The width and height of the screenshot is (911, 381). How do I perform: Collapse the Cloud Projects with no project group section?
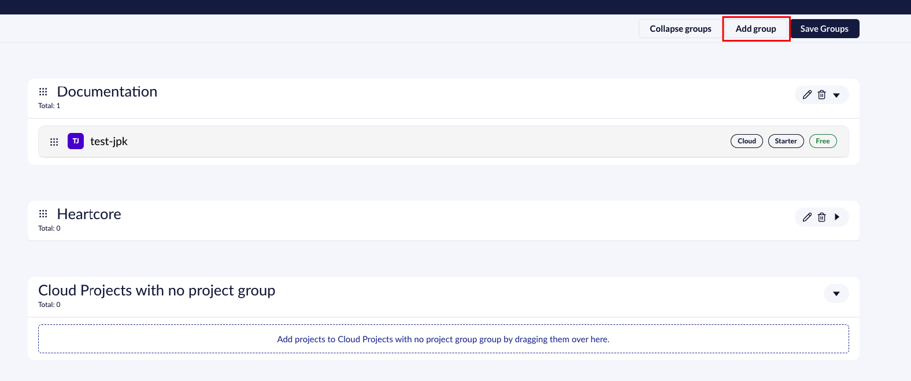836,294
